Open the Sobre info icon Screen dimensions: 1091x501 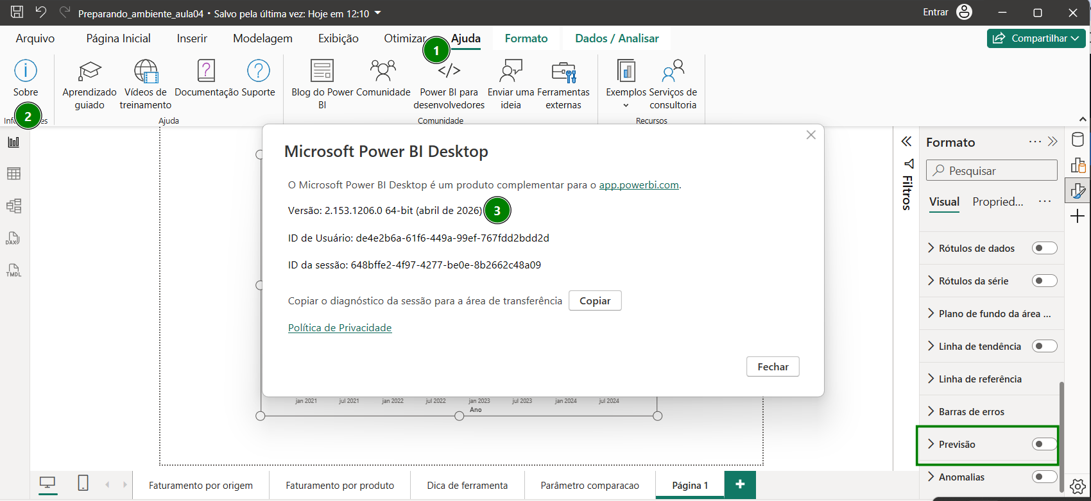click(x=26, y=70)
